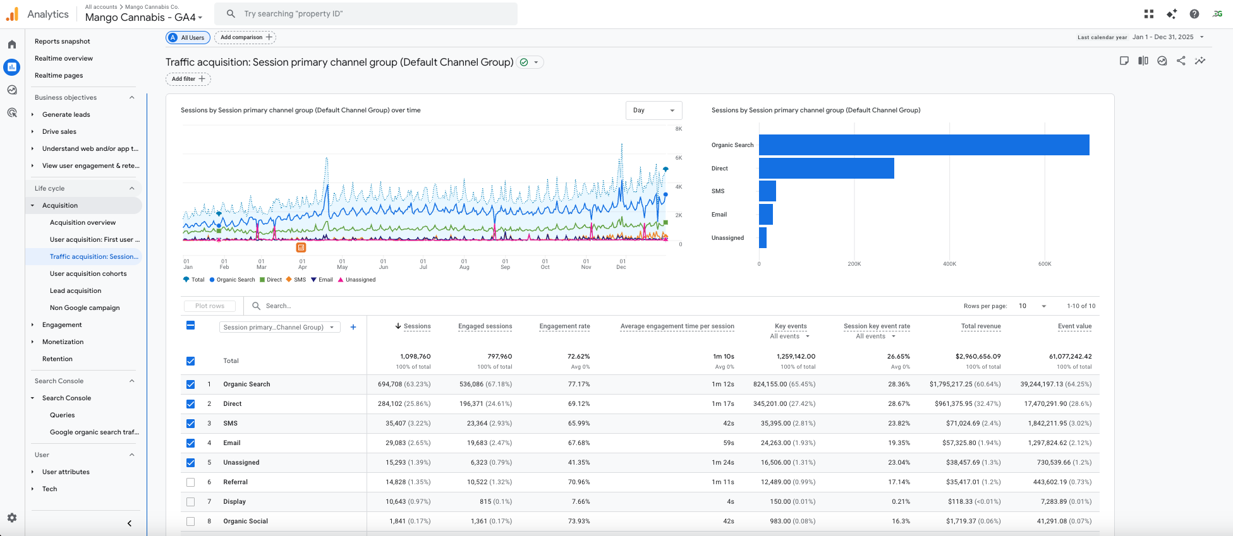
Task: Sort by Total revenue column header
Action: click(x=981, y=326)
